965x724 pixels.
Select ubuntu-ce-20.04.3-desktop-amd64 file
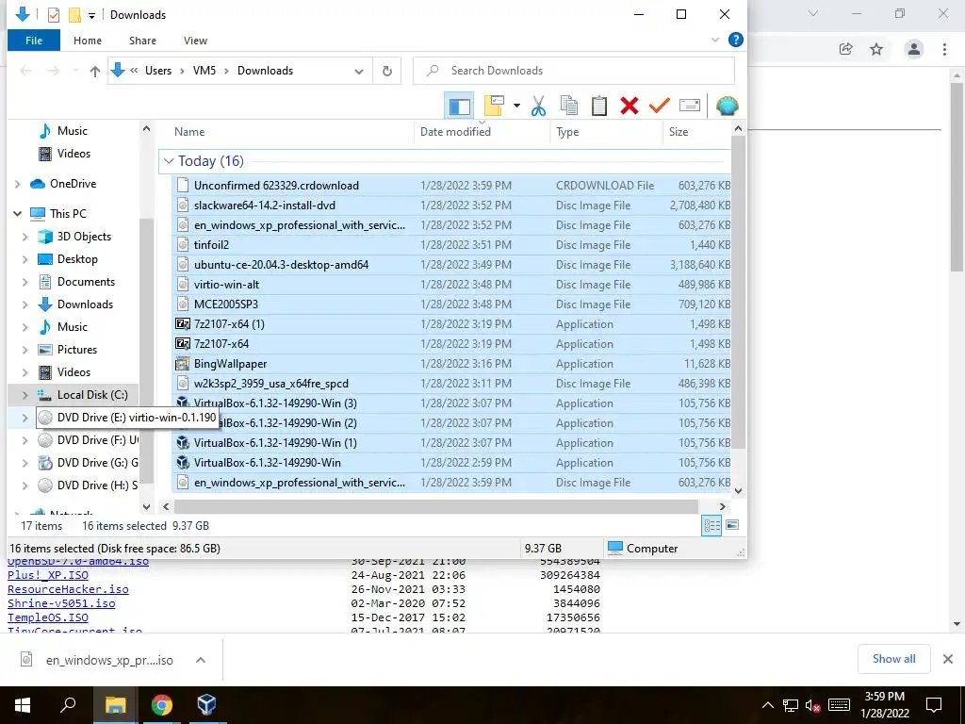(x=452, y=265)
